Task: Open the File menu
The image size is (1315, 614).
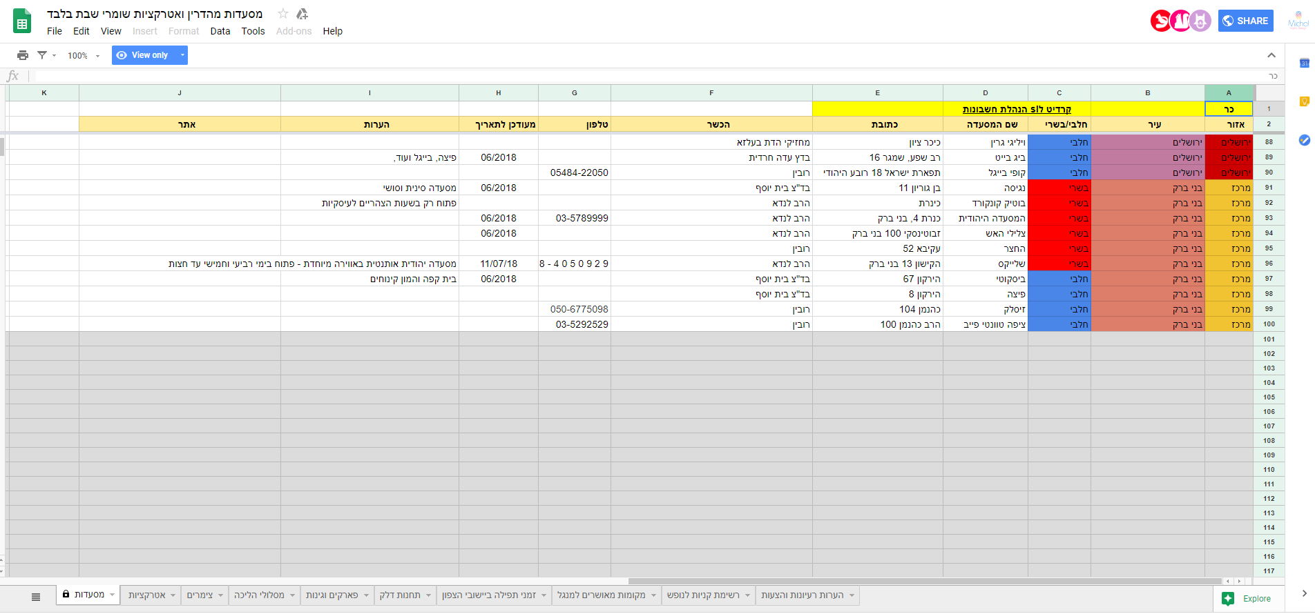Action: [x=55, y=31]
